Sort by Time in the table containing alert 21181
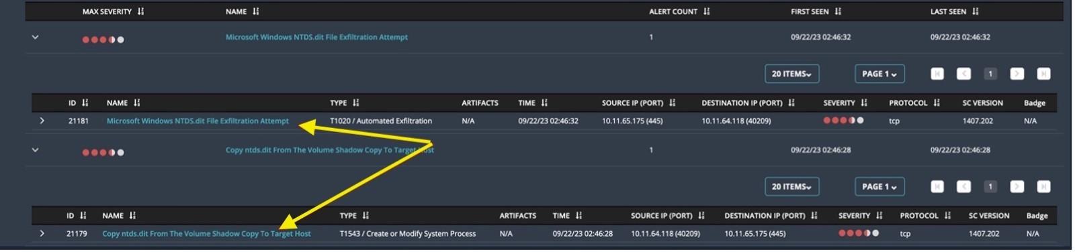 [544, 103]
